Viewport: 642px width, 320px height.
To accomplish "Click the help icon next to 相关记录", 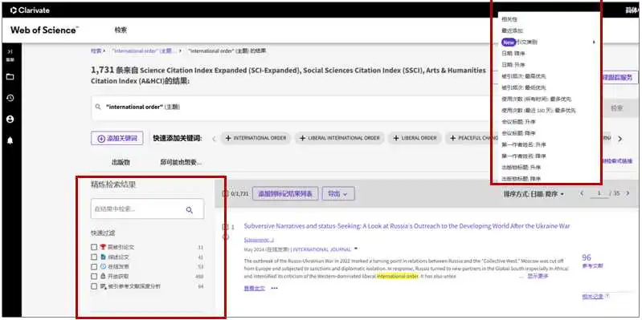I will tap(607, 296).
